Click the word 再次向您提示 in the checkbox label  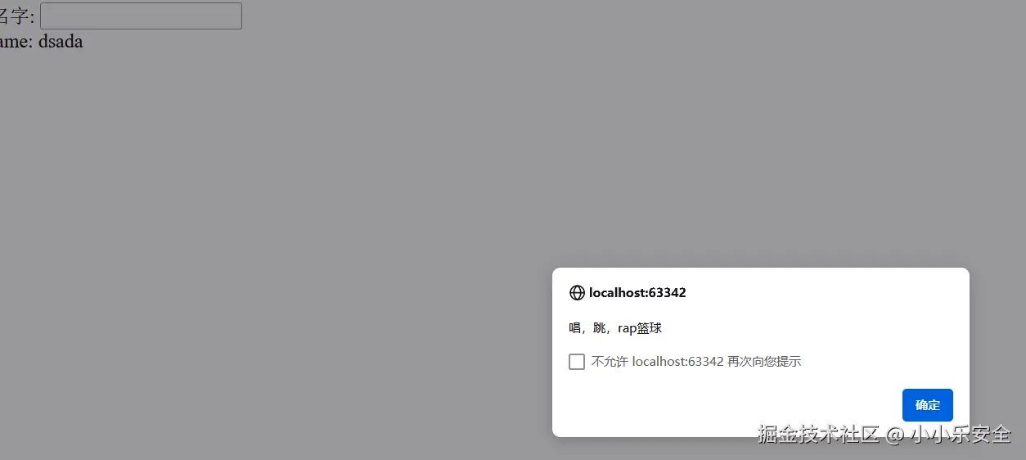coord(764,362)
